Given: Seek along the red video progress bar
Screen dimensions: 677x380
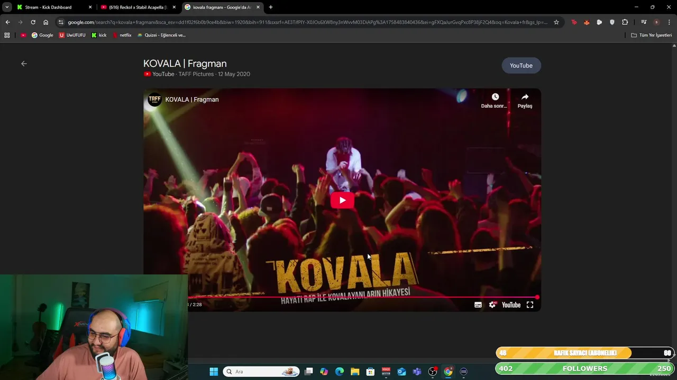Looking at the screenshot, I should click(363, 297).
